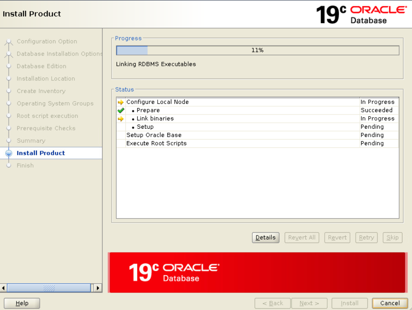Select the Prerequisite Checks step
Viewport: 412px width, 310px height.
[46, 128]
